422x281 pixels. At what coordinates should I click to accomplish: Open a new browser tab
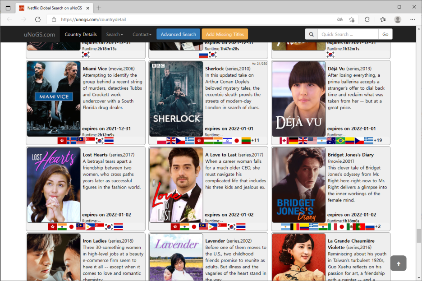point(99,8)
